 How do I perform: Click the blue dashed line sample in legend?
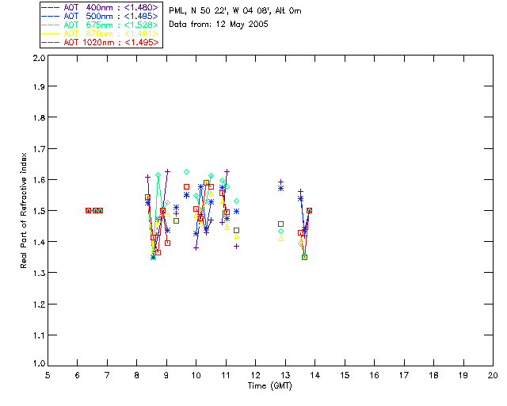(x=51, y=16)
